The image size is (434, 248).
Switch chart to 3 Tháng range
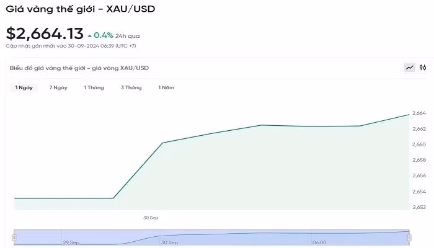coord(131,87)
